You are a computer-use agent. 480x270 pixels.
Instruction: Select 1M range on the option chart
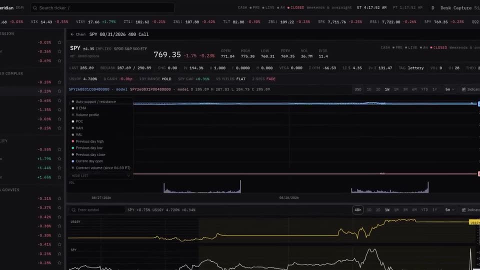[396, 89]
